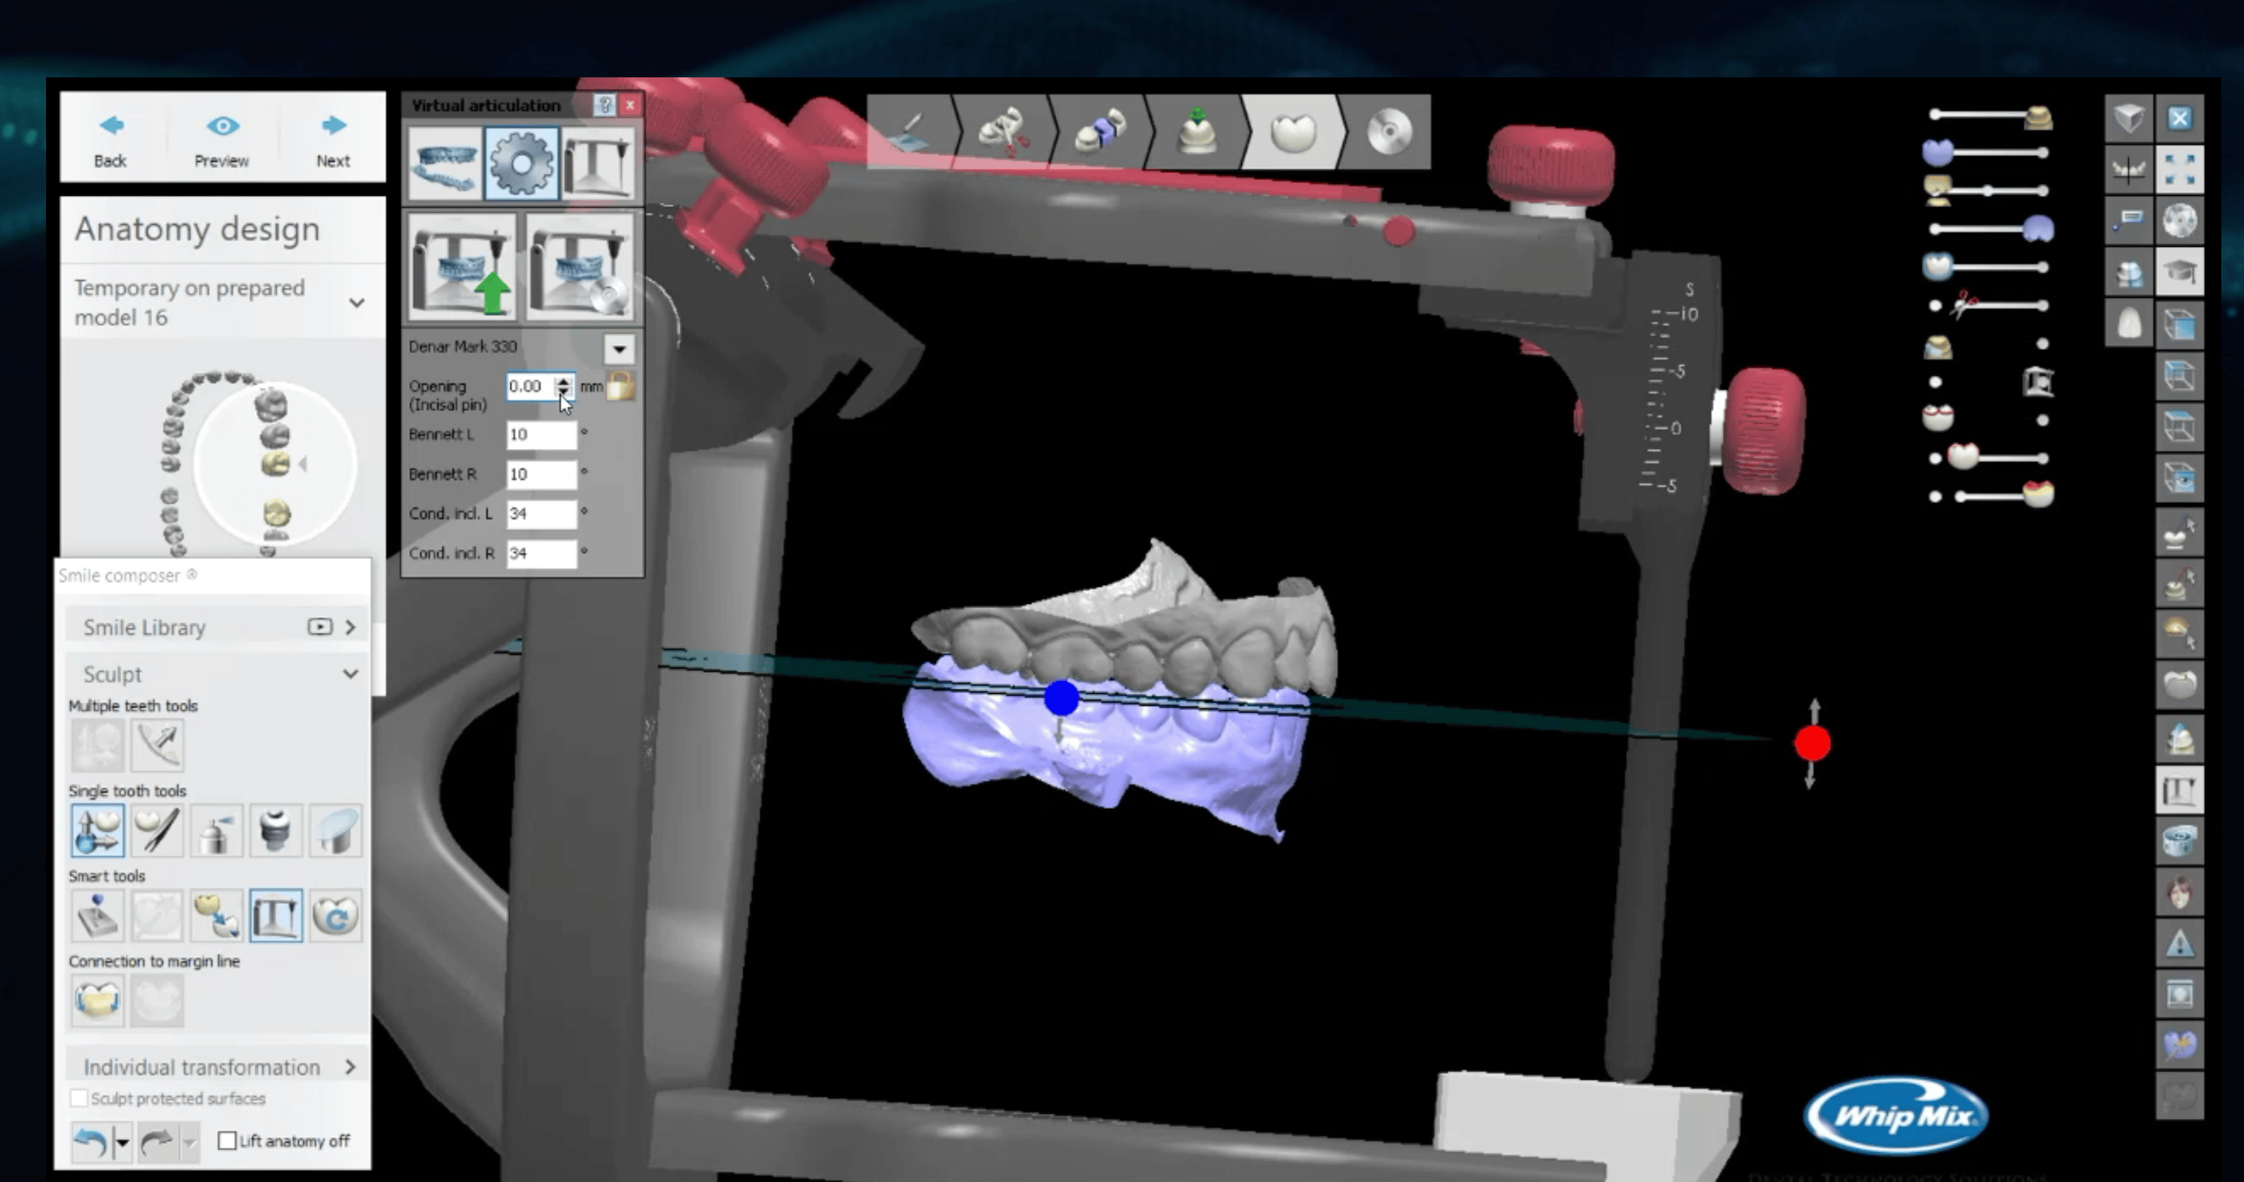2244x1182 pixels.
Task: Select the anatomy tooth step in workflow bar
Action: [1293, 133]
